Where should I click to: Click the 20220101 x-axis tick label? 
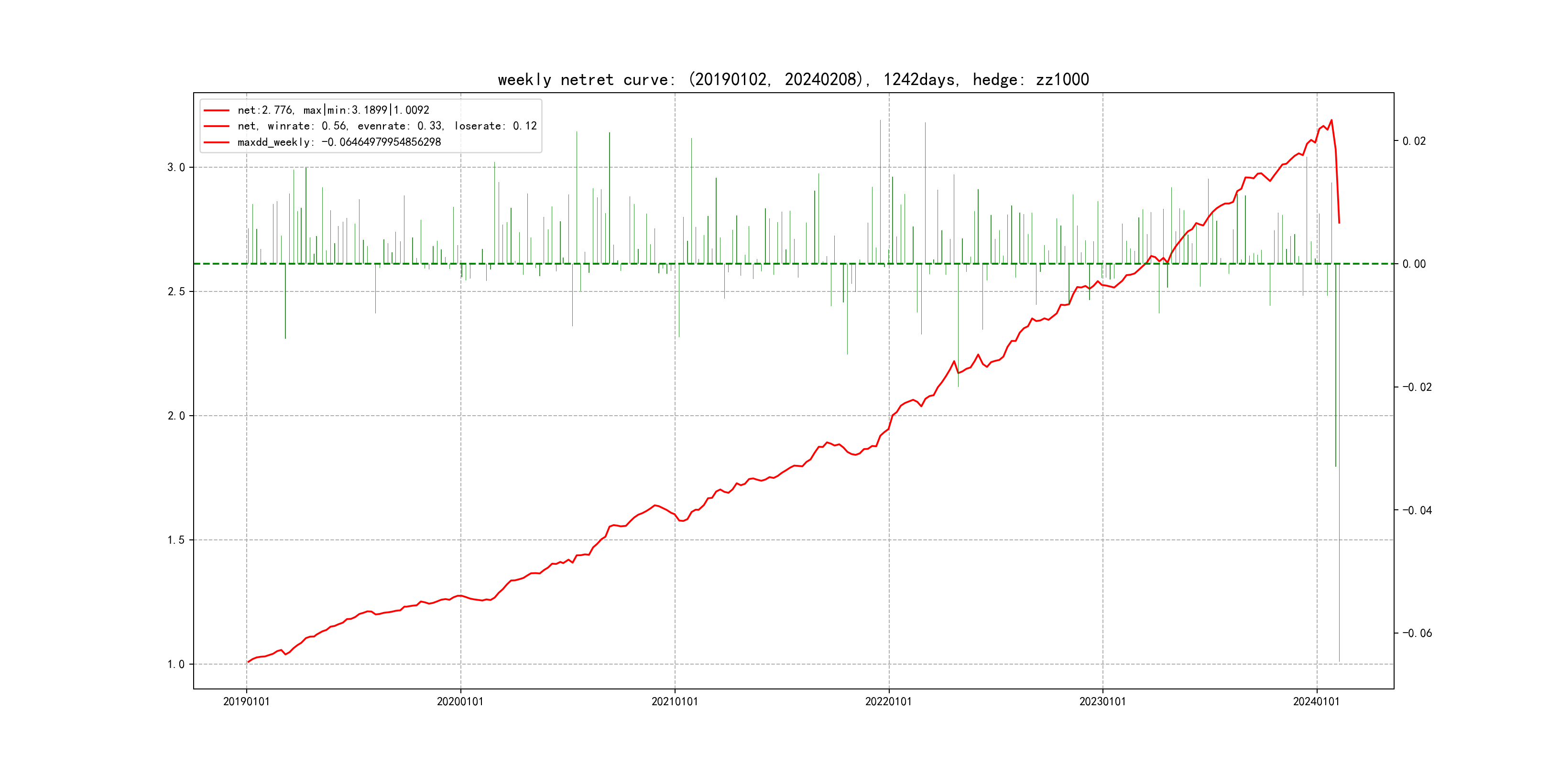tap(888, 702)
